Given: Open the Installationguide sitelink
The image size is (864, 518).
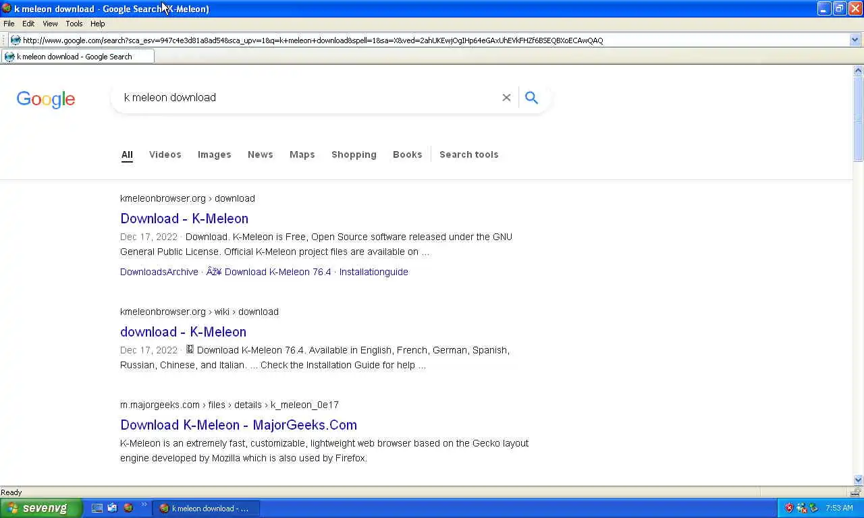Looking at the screenshot, I should [x=374, y=272].
